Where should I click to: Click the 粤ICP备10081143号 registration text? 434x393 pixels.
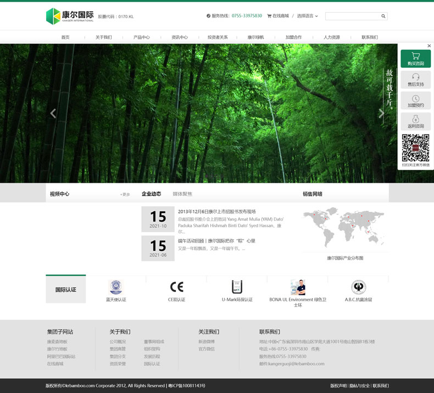tap(187, 385)
